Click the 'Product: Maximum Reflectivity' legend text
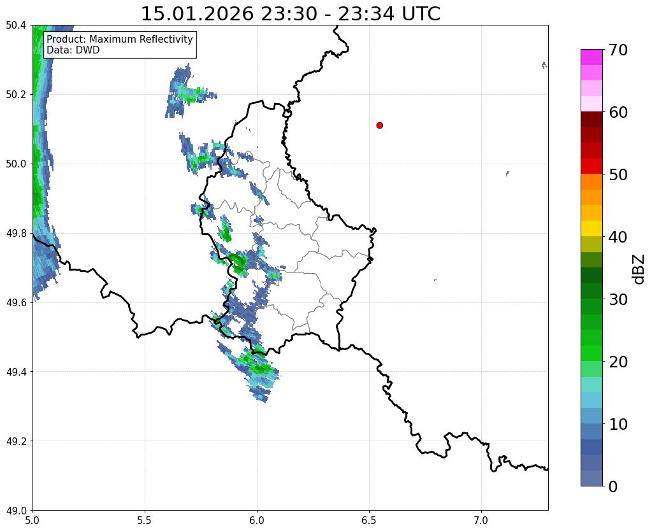 [120, 39]
